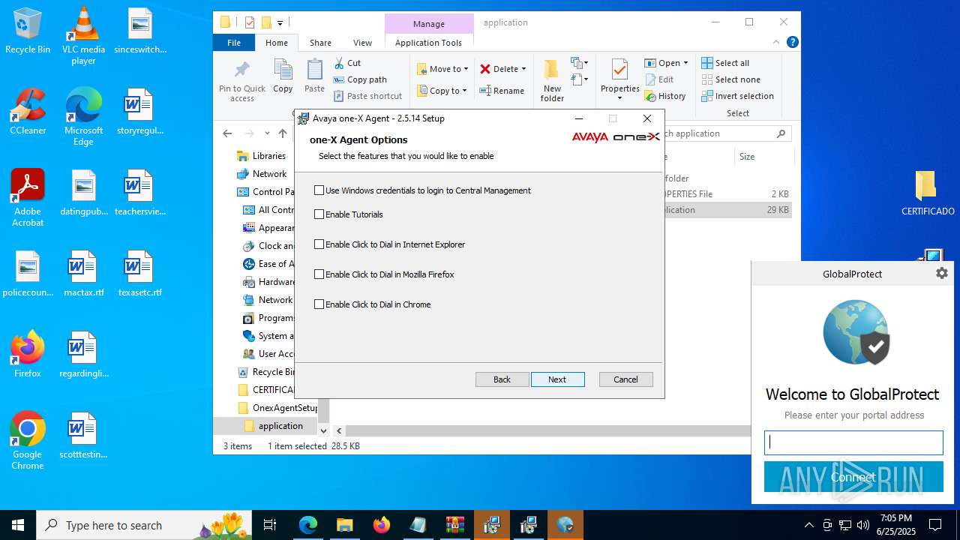Viewport: 960px width, 540px height.
Task: Open File Explorer help icon
Action: click(x=792, y=43)
